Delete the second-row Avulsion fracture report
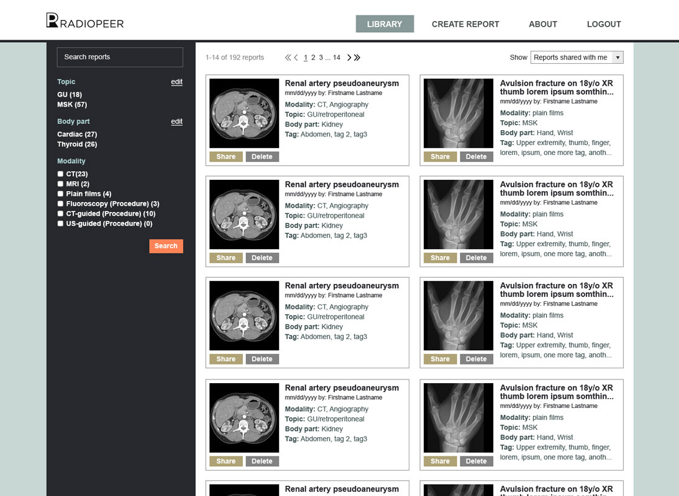The height and width of the screenshot is (496, 679). (x=476, y=257)
